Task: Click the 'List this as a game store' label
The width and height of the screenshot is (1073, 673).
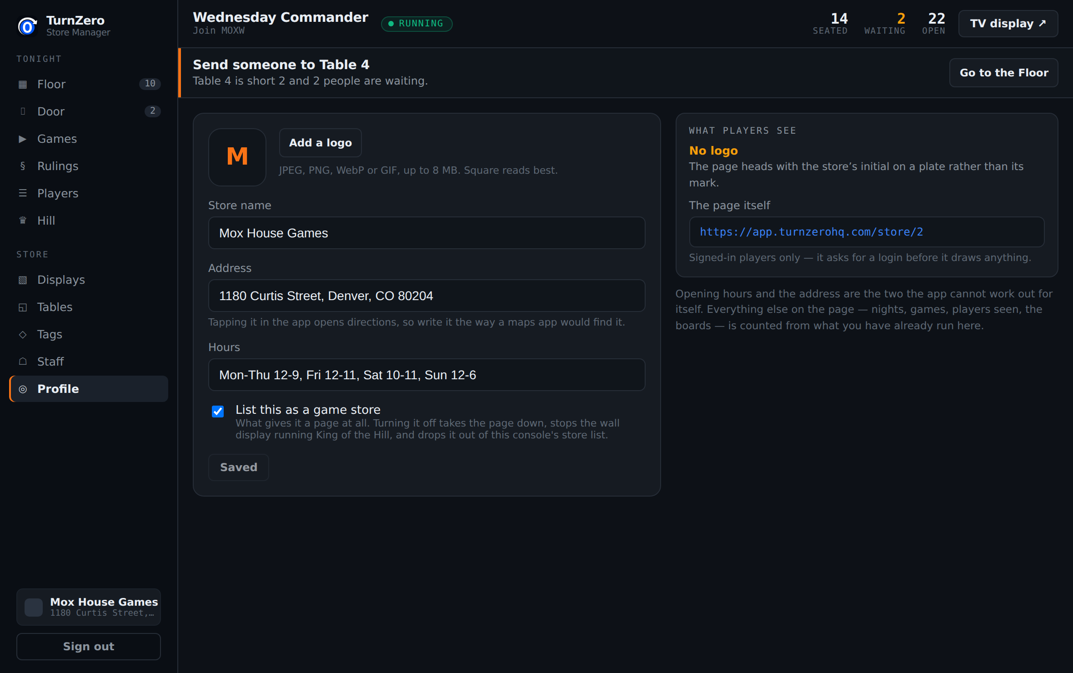Action: [x=308, y=410]
